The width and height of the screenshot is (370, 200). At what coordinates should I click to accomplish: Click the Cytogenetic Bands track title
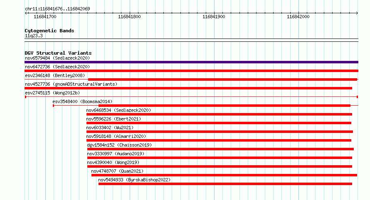(x=49, y=31)
